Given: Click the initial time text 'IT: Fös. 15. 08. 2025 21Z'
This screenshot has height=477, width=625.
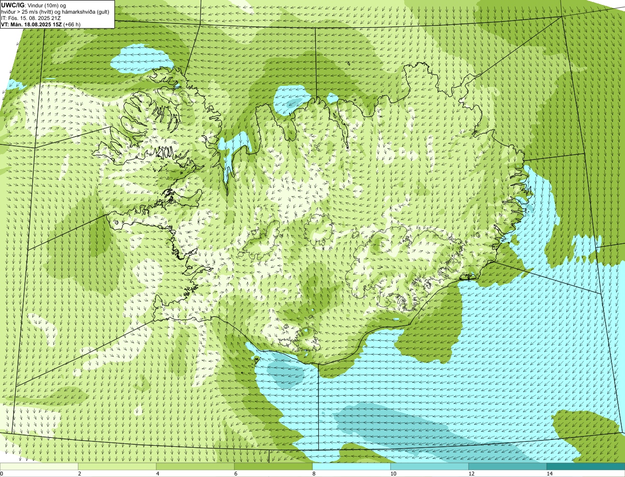Looking at the screenshot, I should (x=31, y=18).
